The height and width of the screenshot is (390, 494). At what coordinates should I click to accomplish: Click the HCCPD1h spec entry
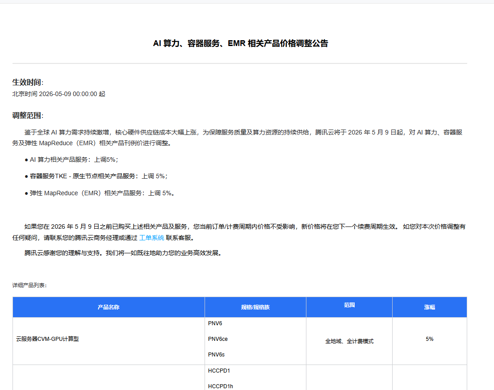(x=221, y=386)
